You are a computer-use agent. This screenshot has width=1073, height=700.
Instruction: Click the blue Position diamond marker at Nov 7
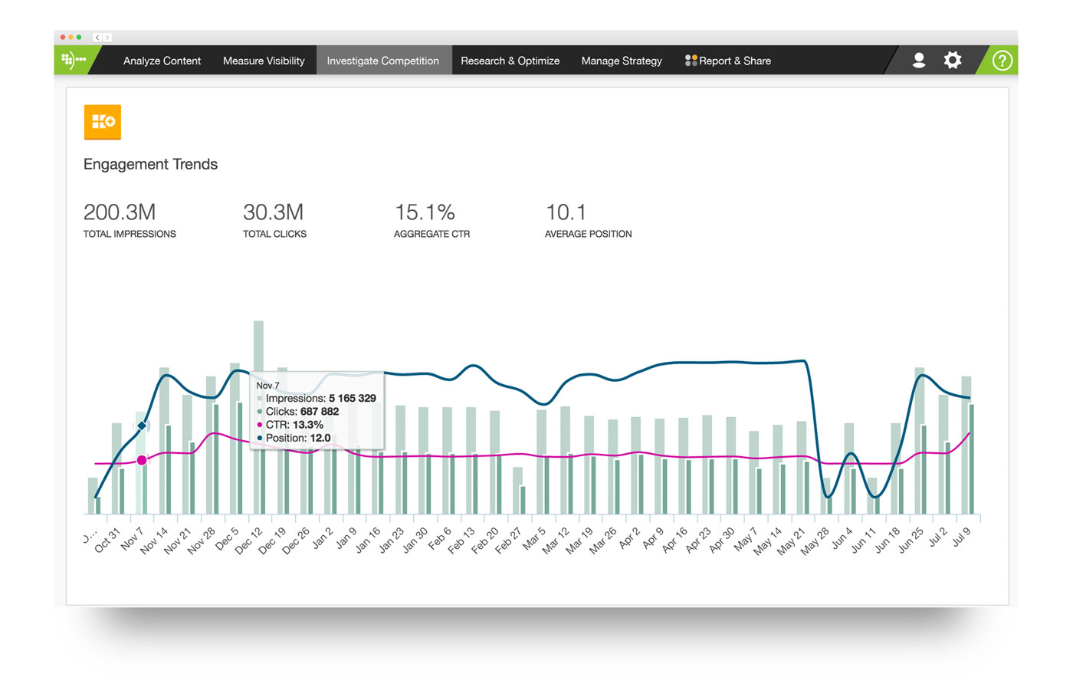click(142, 426)
